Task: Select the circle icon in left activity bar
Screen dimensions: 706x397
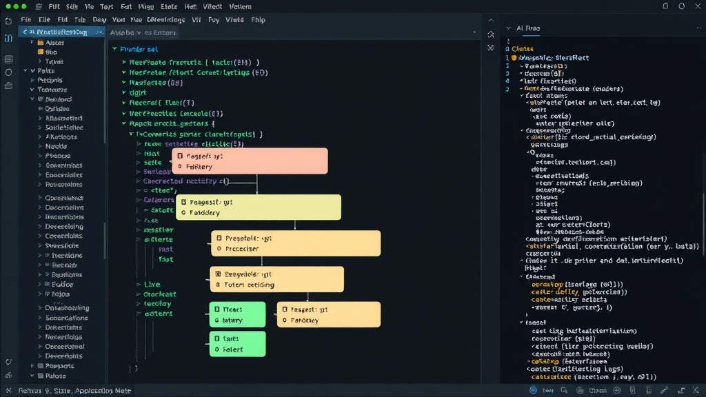Action: (x=8, y=72)
